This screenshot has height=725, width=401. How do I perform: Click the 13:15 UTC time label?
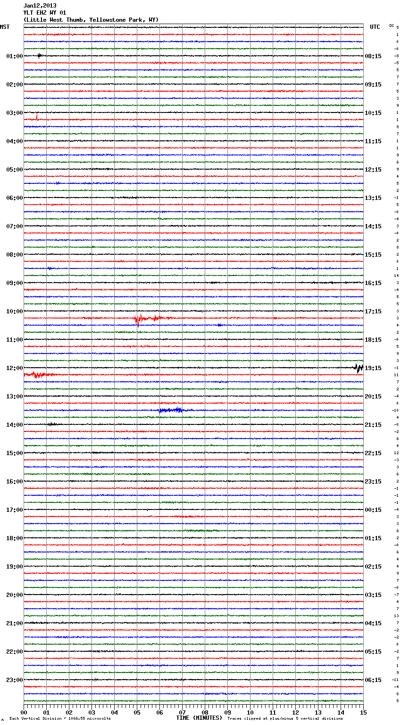pos(373,198)
